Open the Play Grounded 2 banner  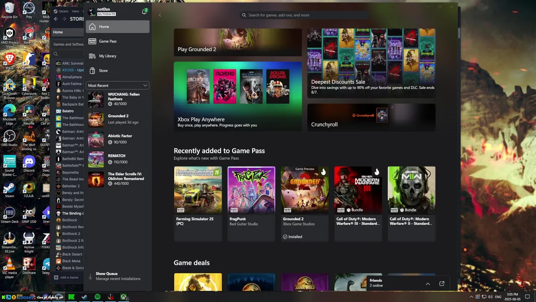click(237, 42)
